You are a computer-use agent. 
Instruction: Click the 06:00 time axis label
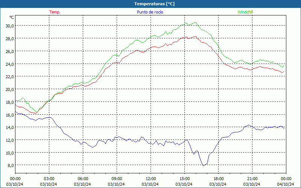coord(83,179)
